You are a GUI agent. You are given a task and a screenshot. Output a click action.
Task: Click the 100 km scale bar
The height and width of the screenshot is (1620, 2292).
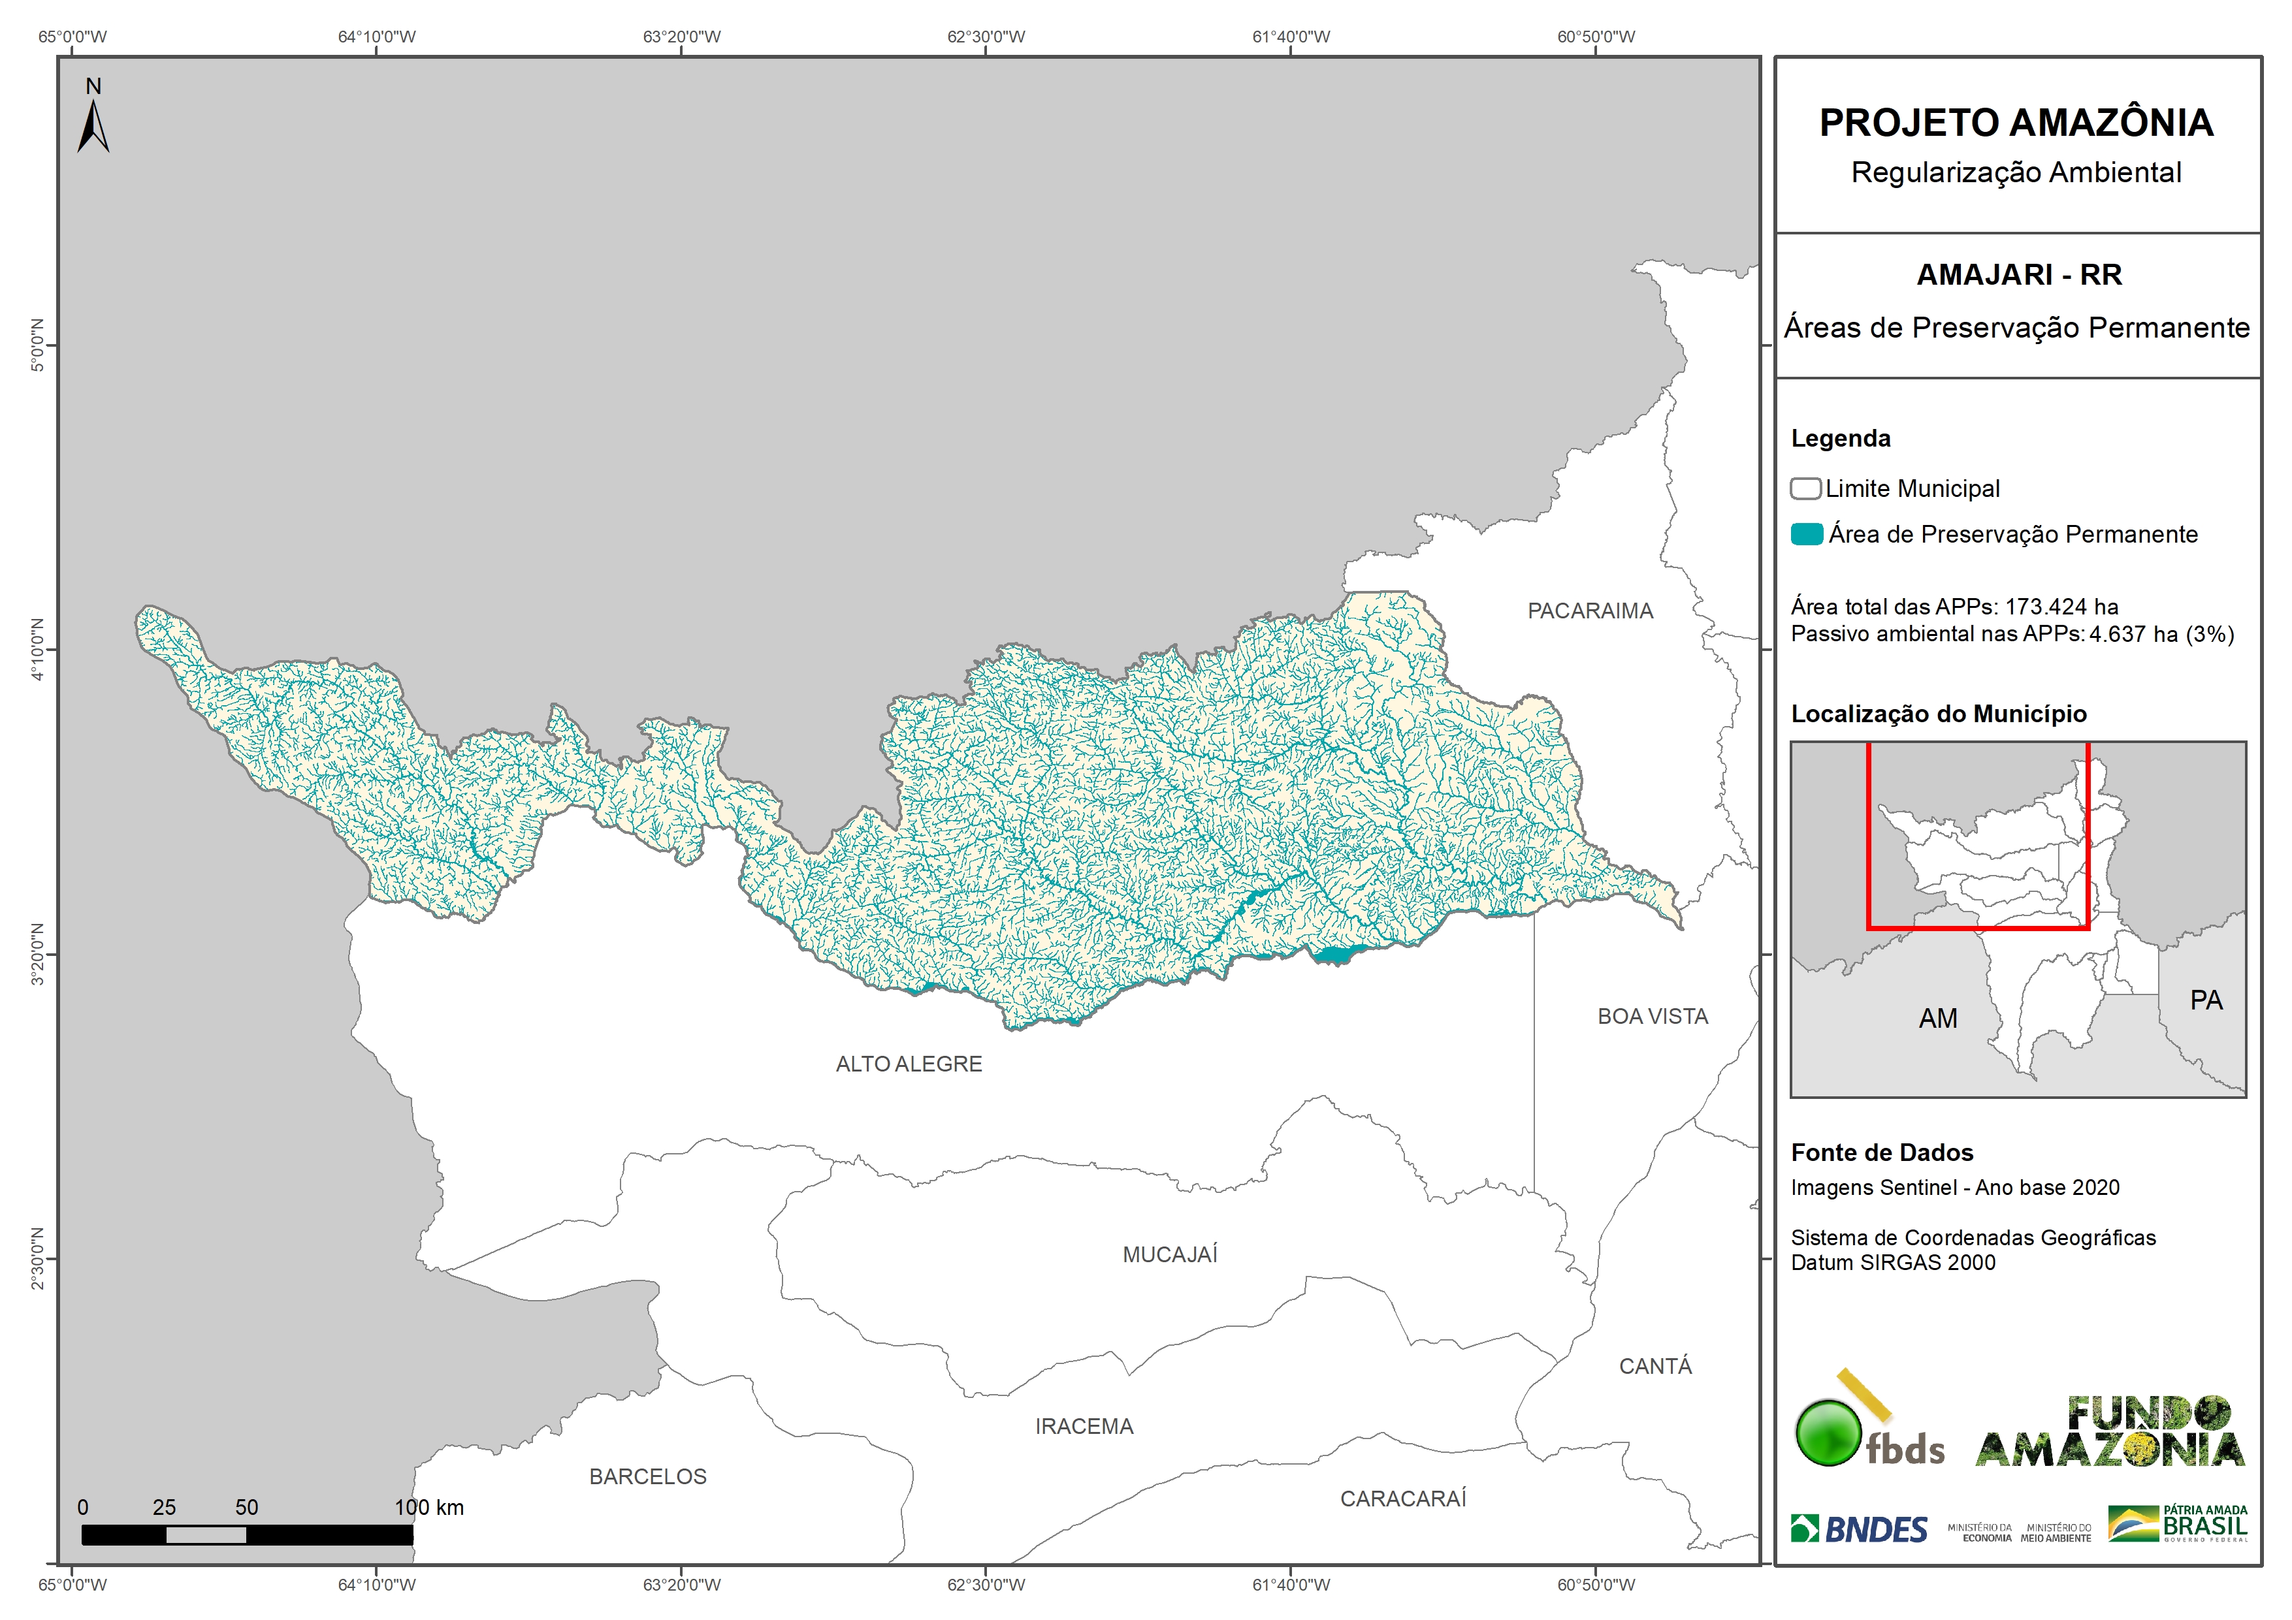coord(246,1535)
